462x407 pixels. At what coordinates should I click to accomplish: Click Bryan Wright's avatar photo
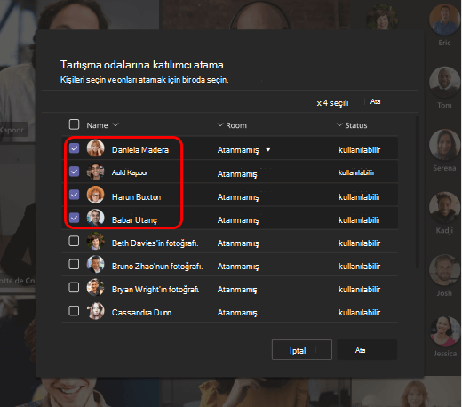(x=95, y=287)
